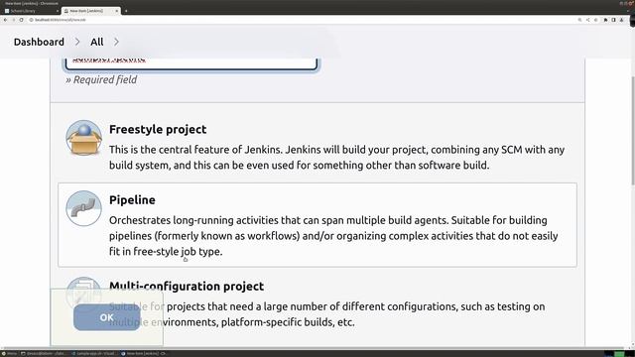Open the browser extensions puzzle icon
This screenshot has width=635, height=357.
click(606, 20)
